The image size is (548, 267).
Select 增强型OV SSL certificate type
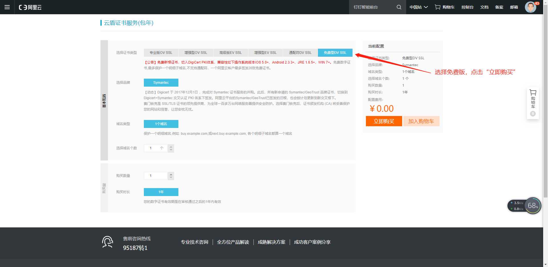(x=196, y=53)
